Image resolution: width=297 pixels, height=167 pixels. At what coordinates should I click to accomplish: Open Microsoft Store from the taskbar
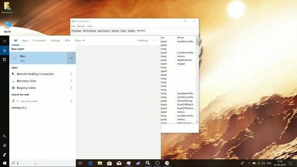tap(110, 163)
